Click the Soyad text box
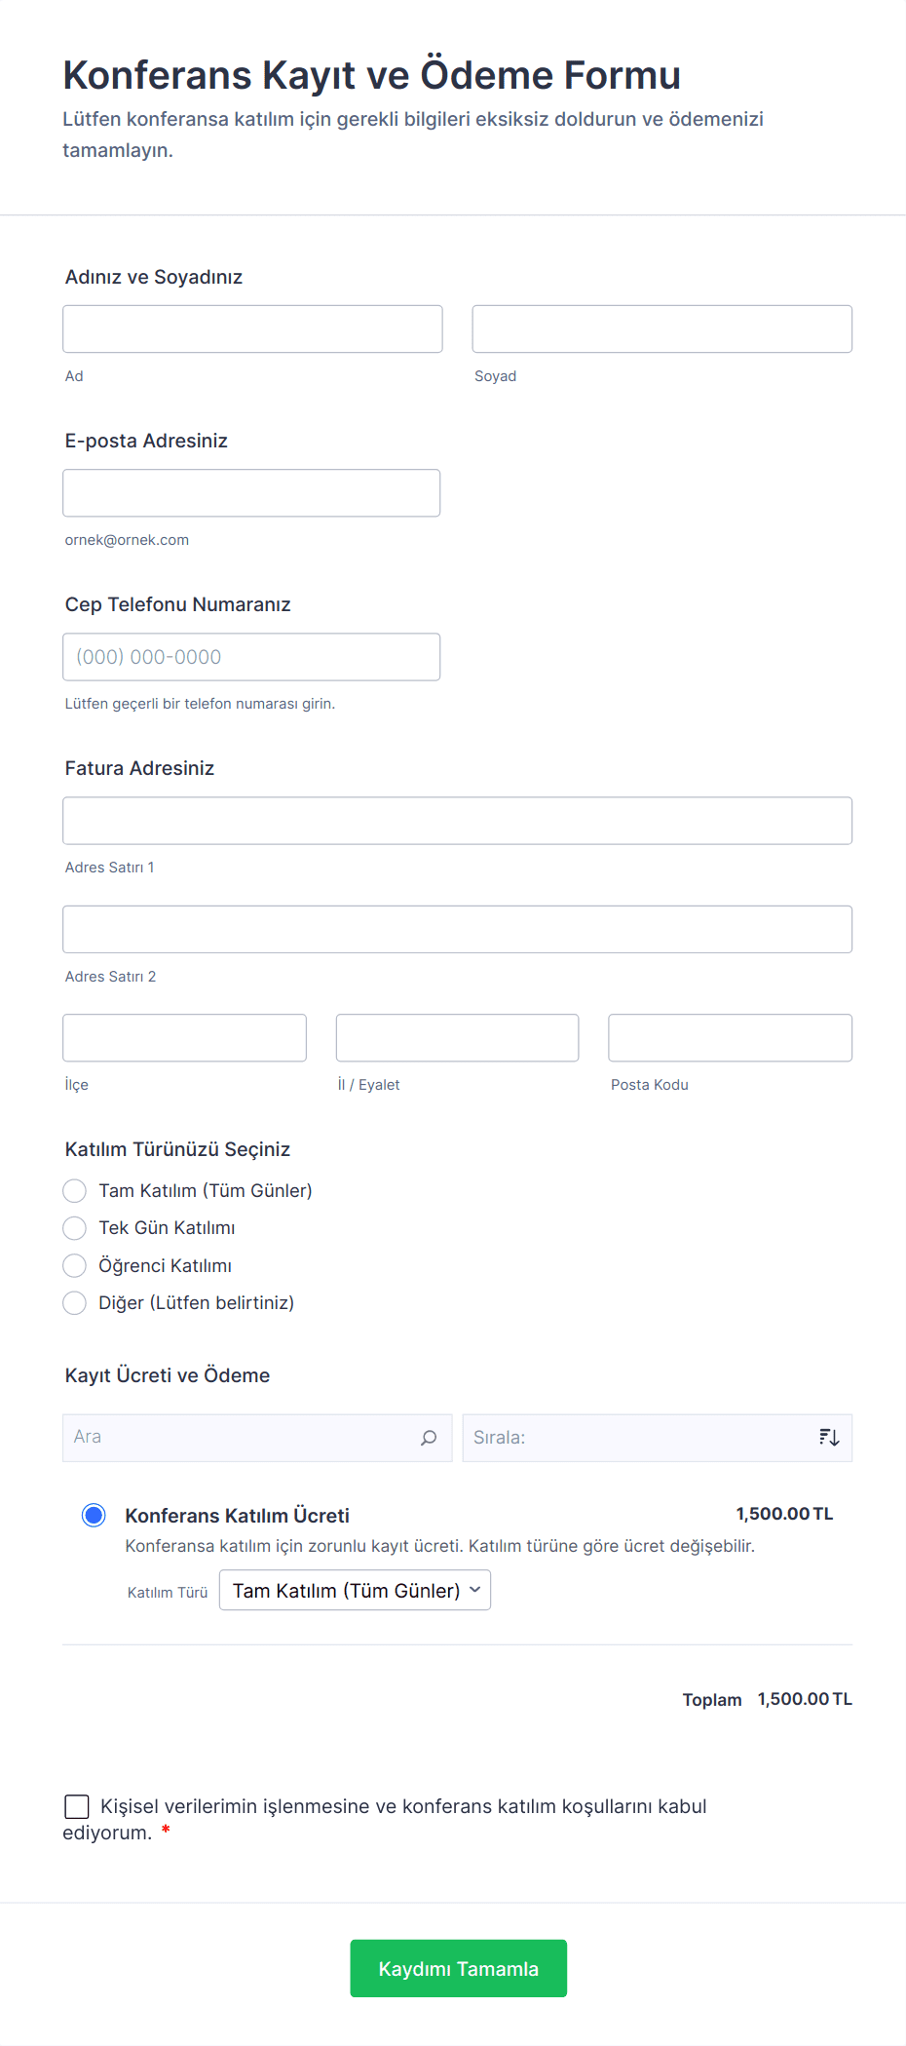Viewport: 906px width, 2046px height. click(x=661, y=328)
